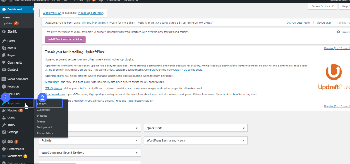Open the MetaSlider link

[51, 82]
